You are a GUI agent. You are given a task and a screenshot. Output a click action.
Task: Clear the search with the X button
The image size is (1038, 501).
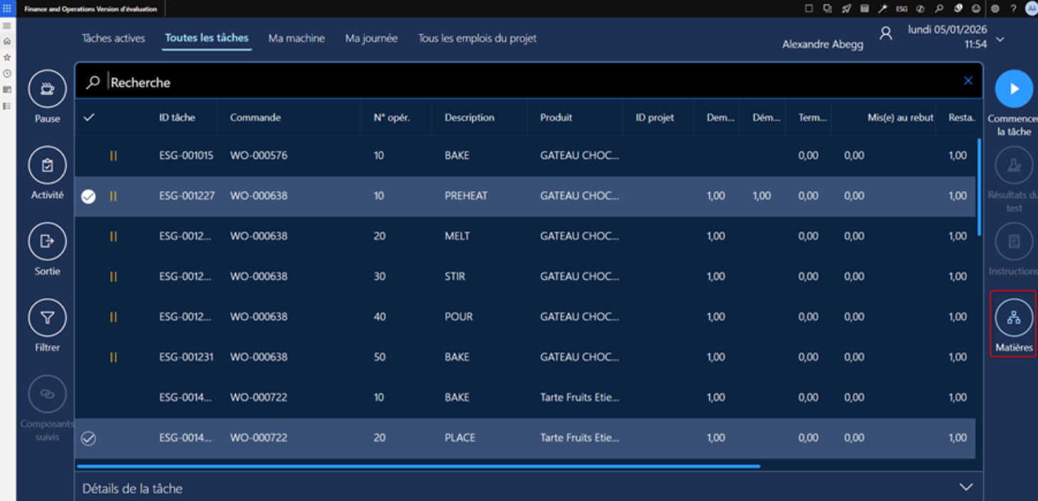click(x=968, y=81)
